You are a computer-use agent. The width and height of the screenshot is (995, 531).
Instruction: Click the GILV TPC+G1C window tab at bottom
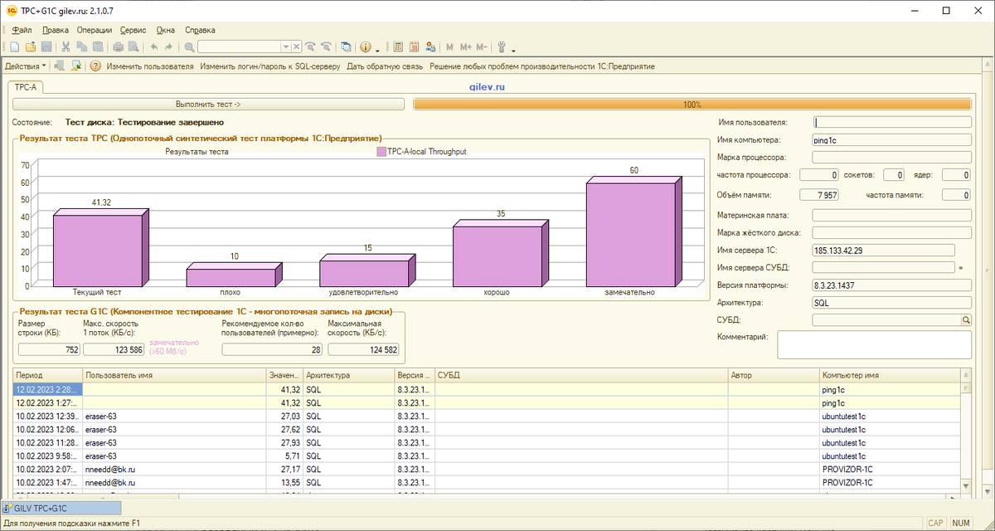tap(61, 508)
